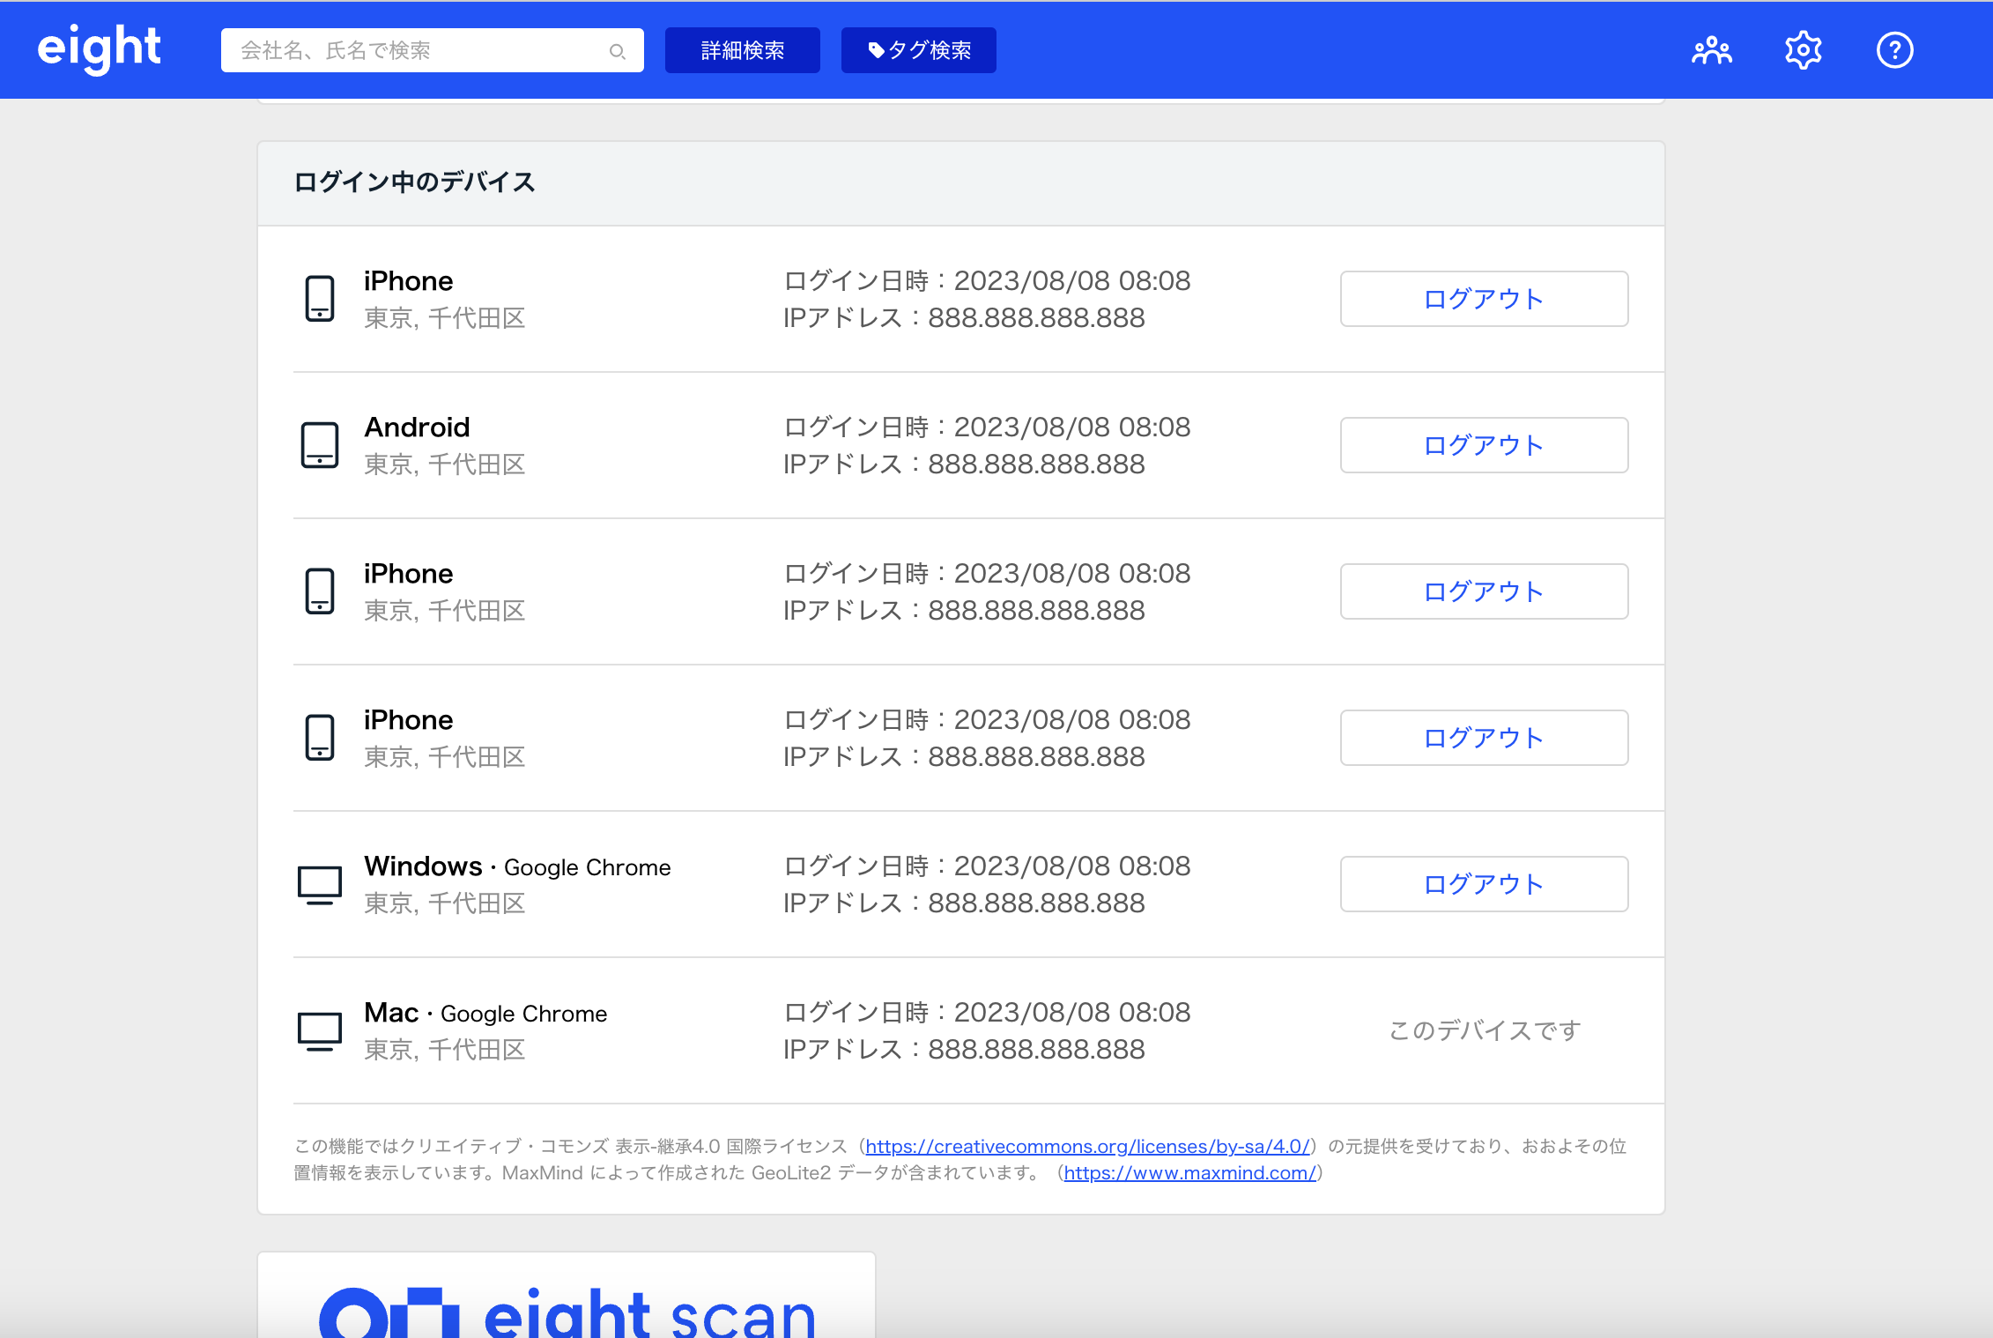Open the maxmind.com link

[1189, 1173]
